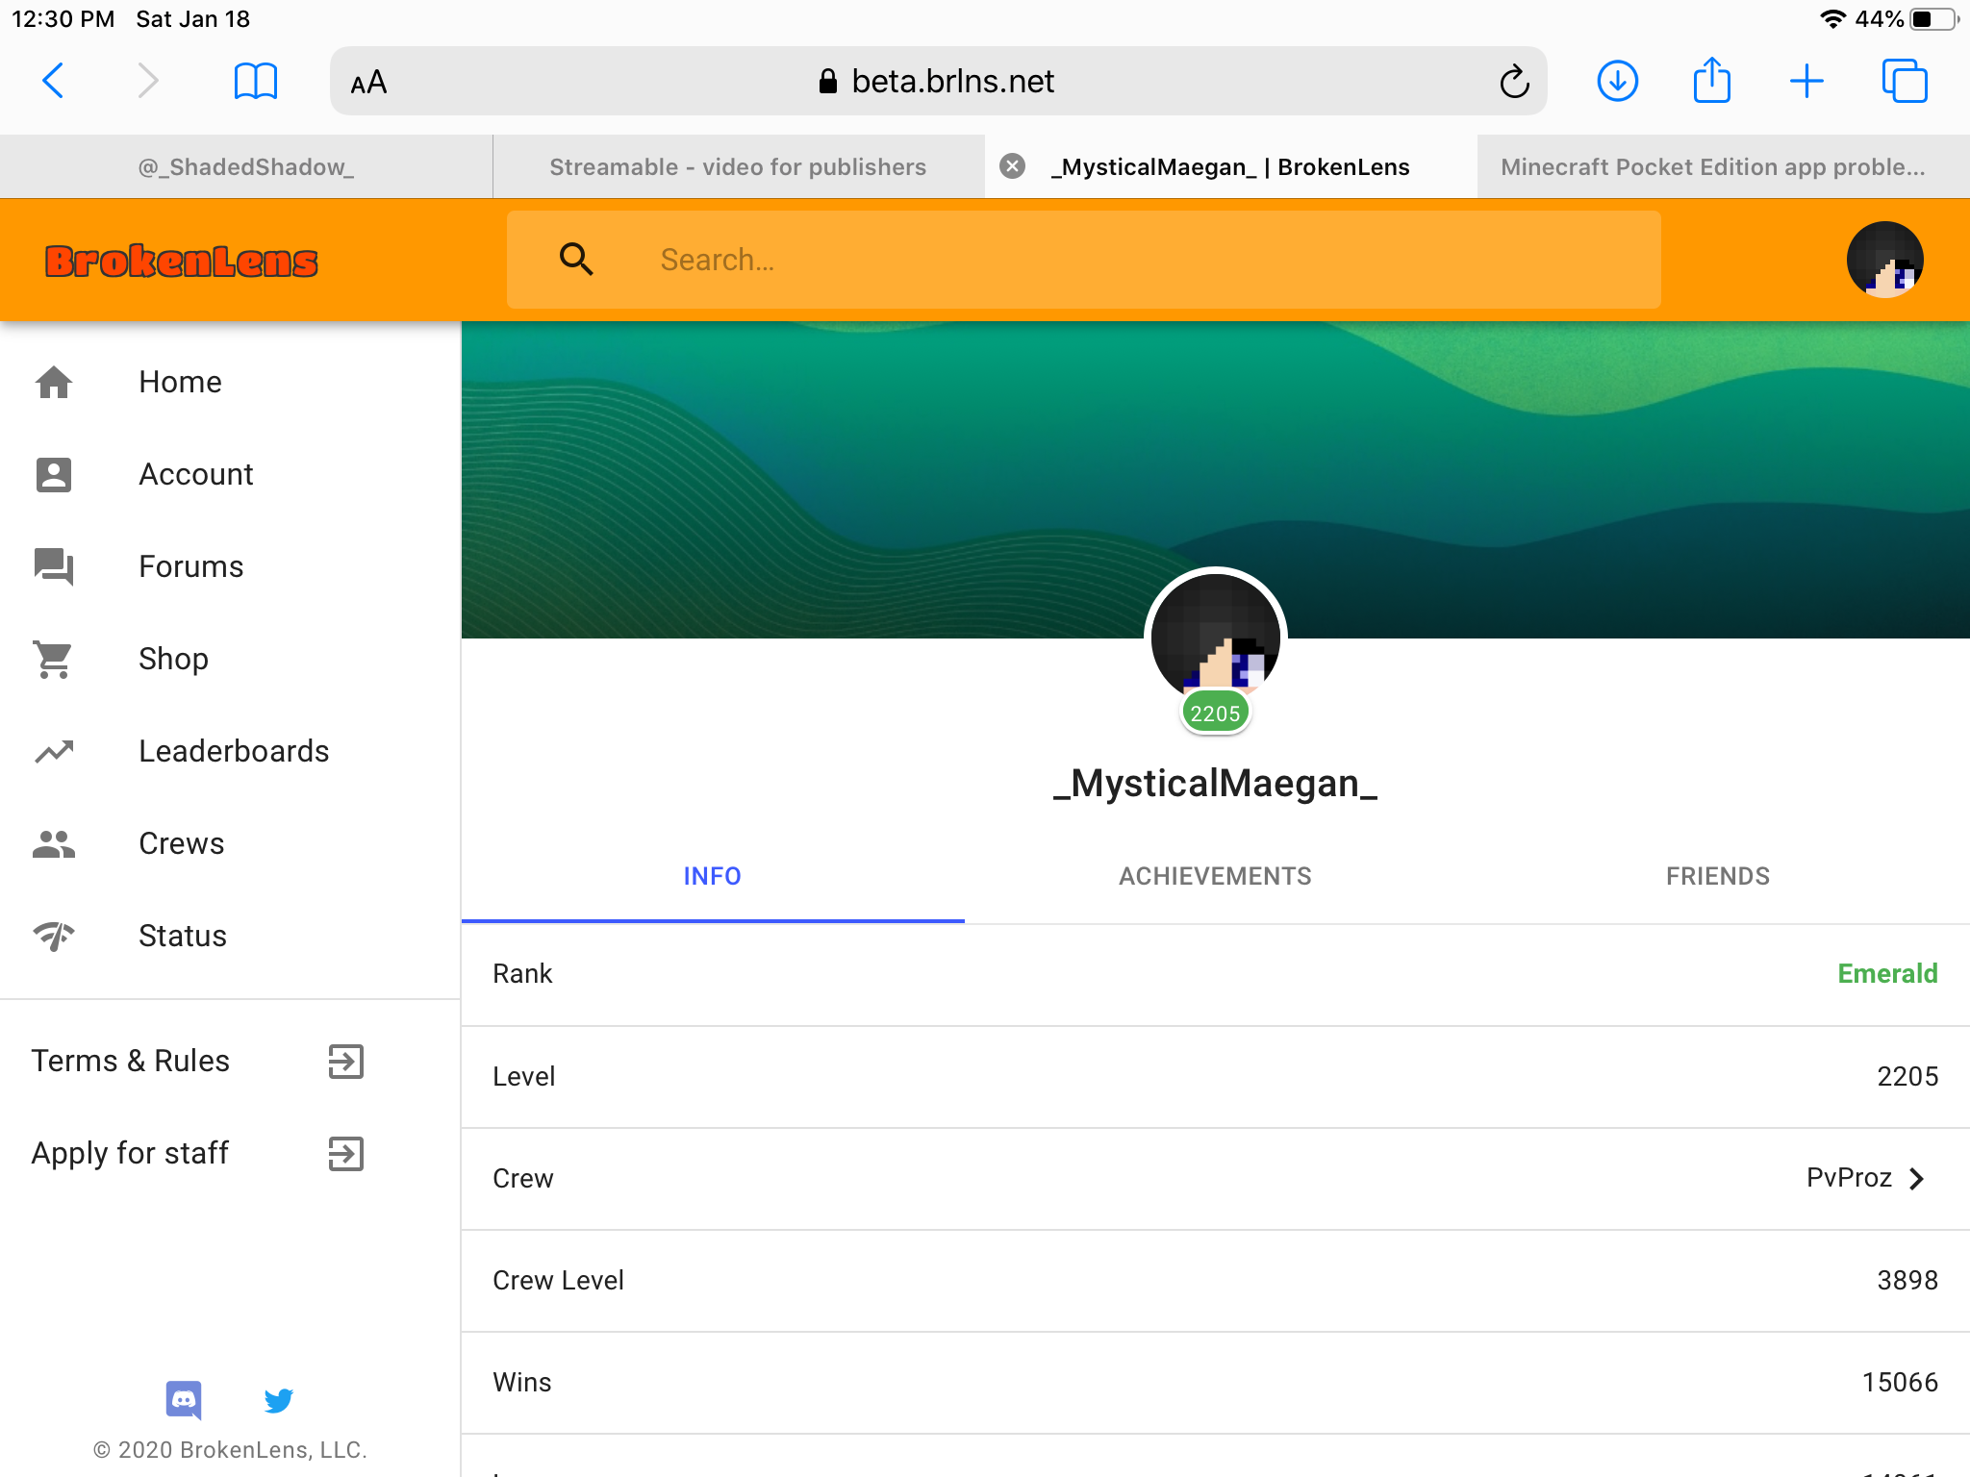Reload the page with refresh icon
This screenshot has width=1970, height=1477.
[1514, 82]
